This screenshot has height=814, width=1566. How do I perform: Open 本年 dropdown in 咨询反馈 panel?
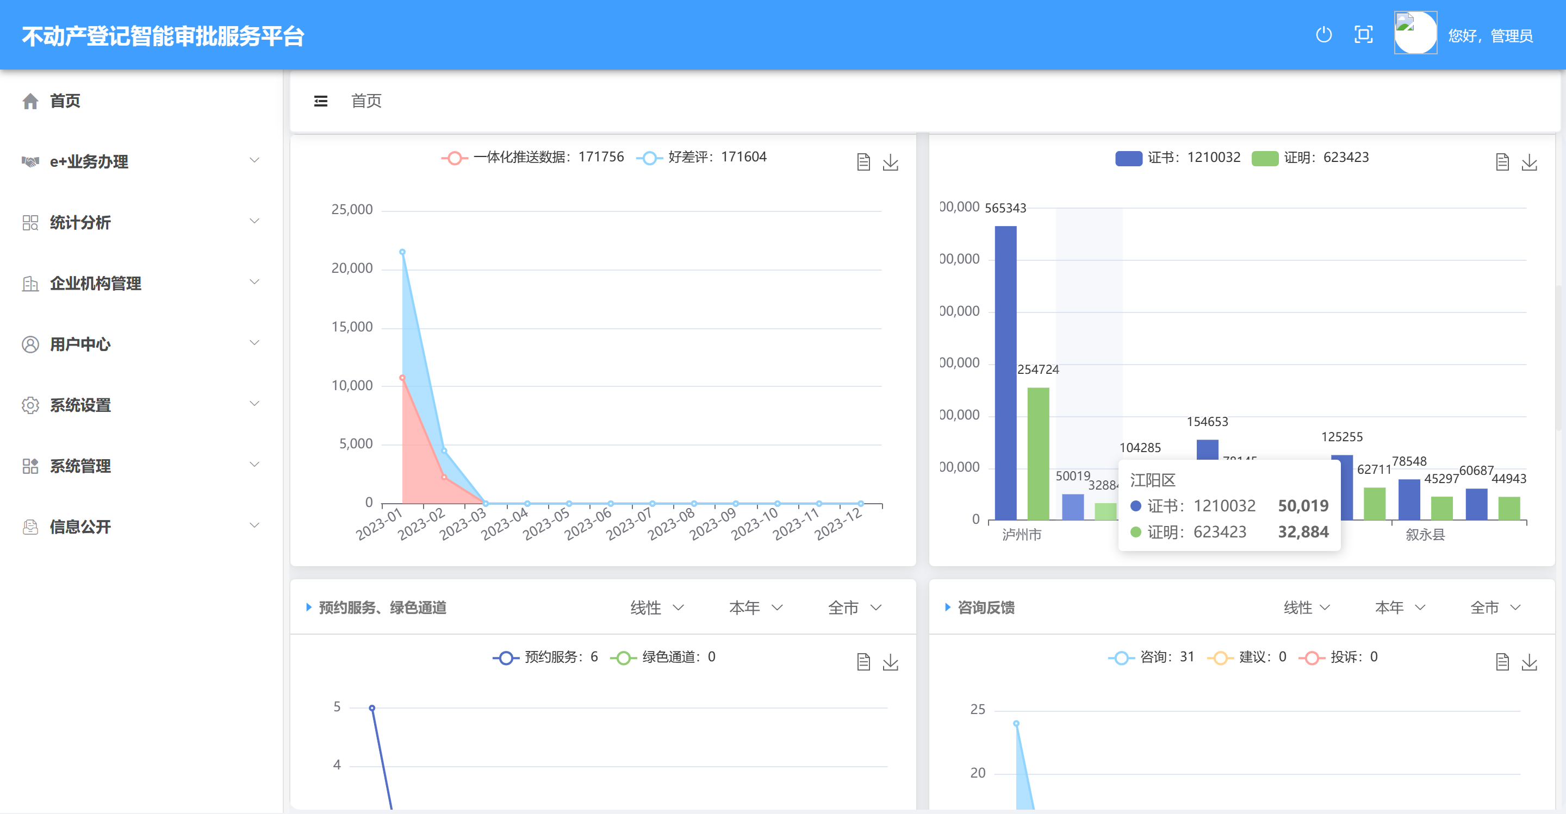1400,608
